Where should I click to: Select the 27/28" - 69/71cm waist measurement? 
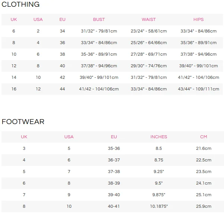149,54
